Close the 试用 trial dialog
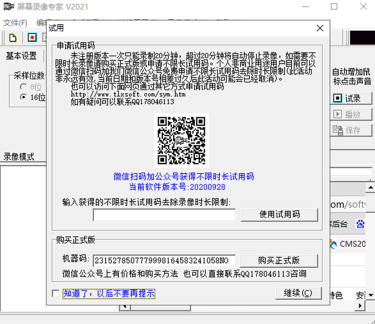375x324 pixels. pyautogui.click(x=320, y=28)
